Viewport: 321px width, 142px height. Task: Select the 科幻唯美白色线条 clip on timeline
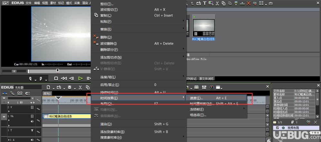pyautogui.click(x=67, y=116)
